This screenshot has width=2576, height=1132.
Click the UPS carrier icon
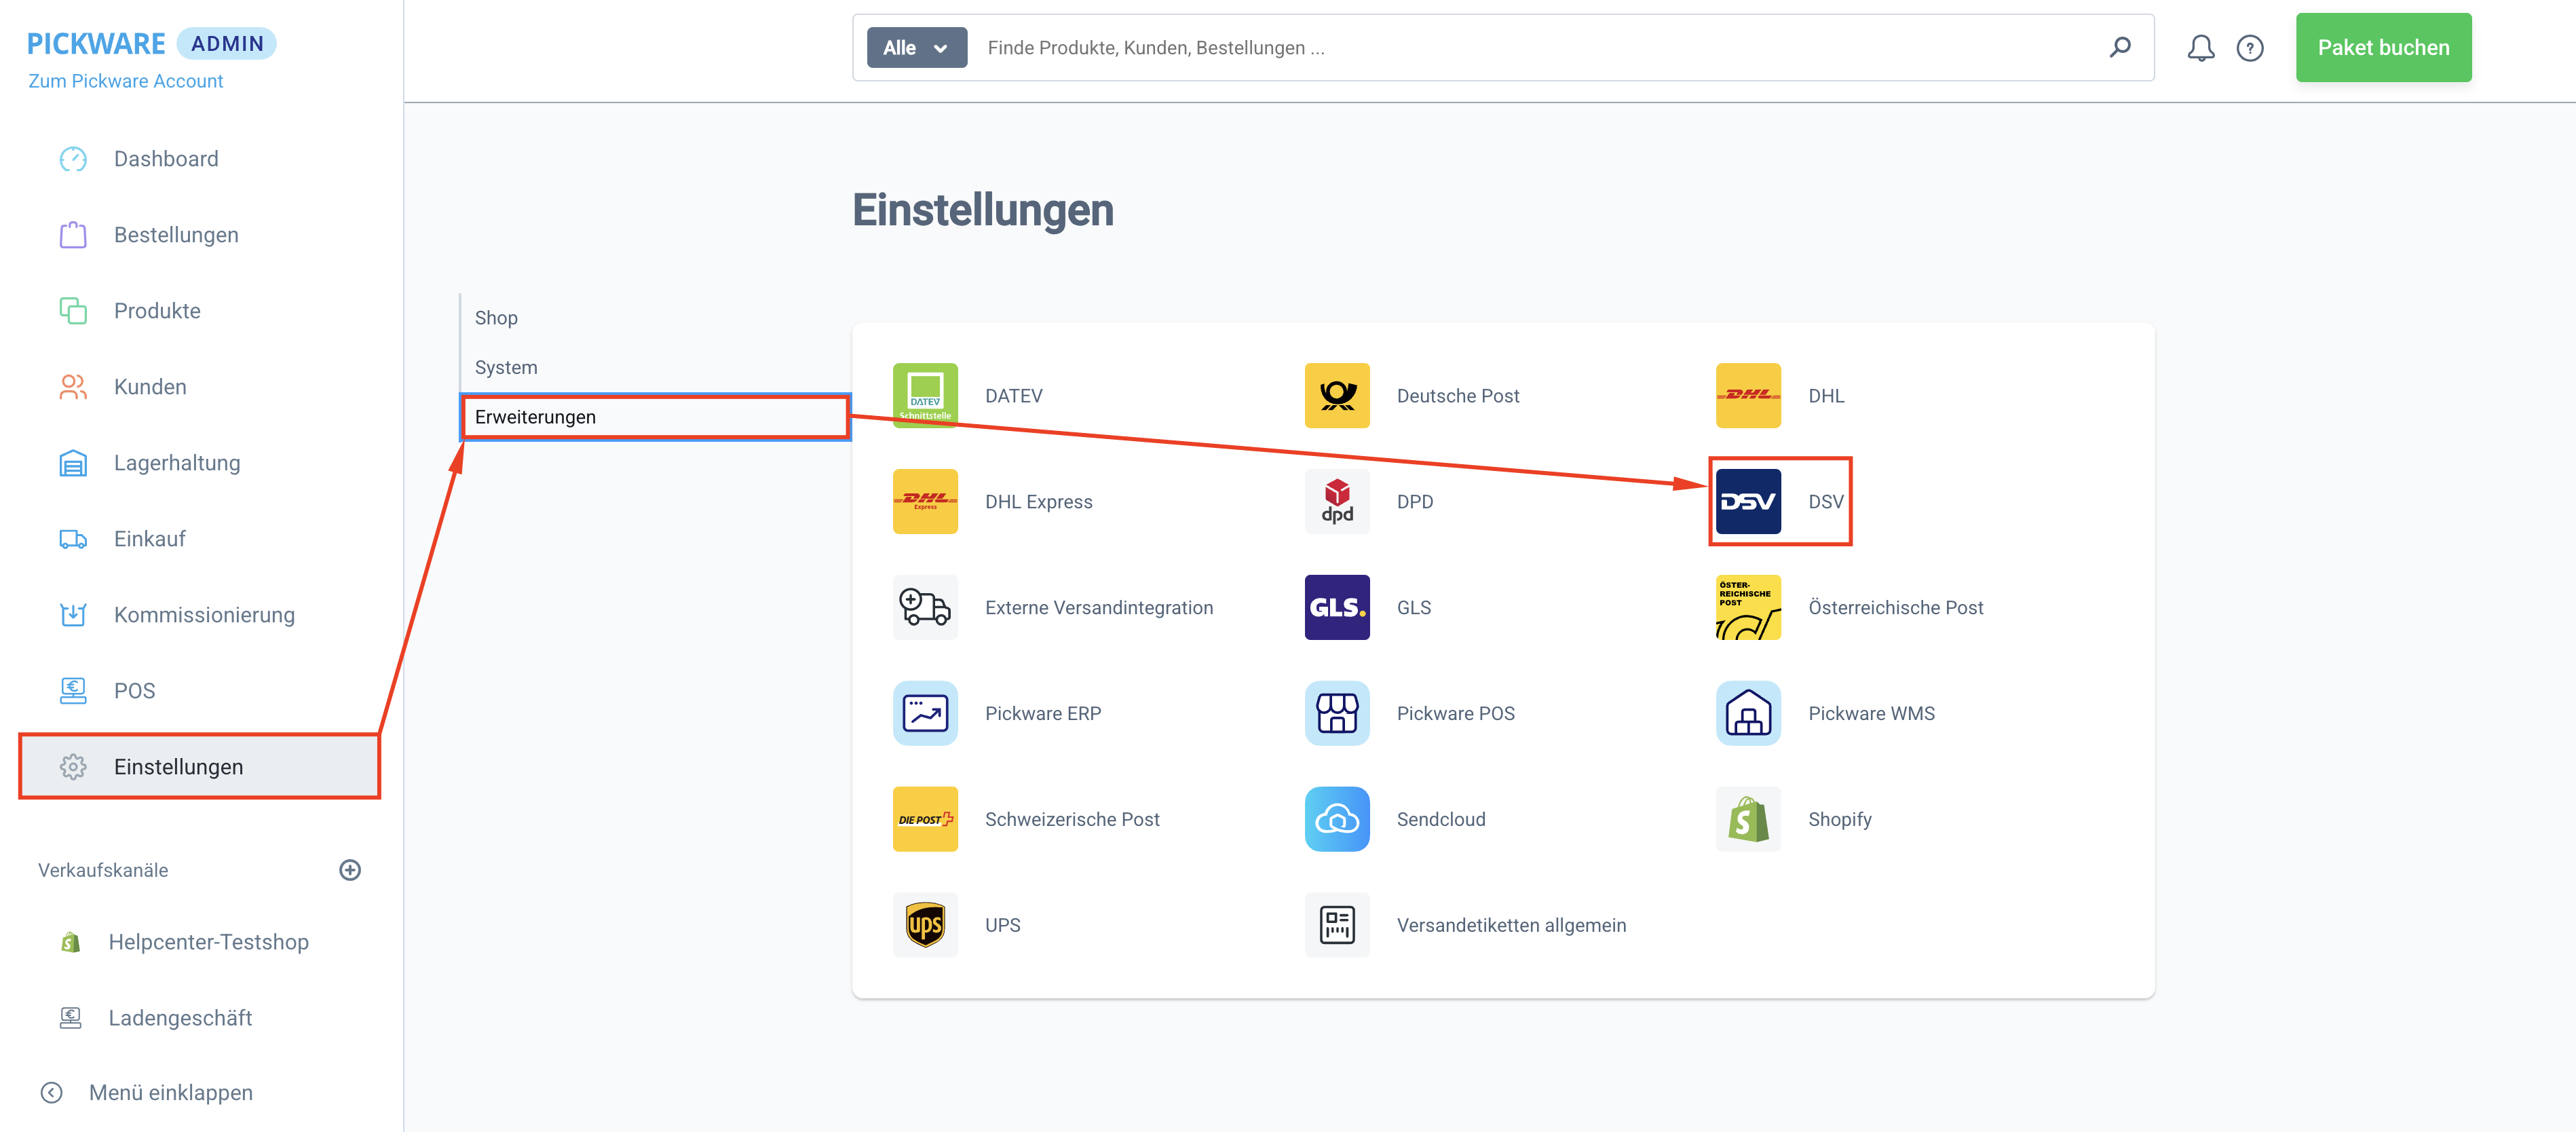pos(925,924)
